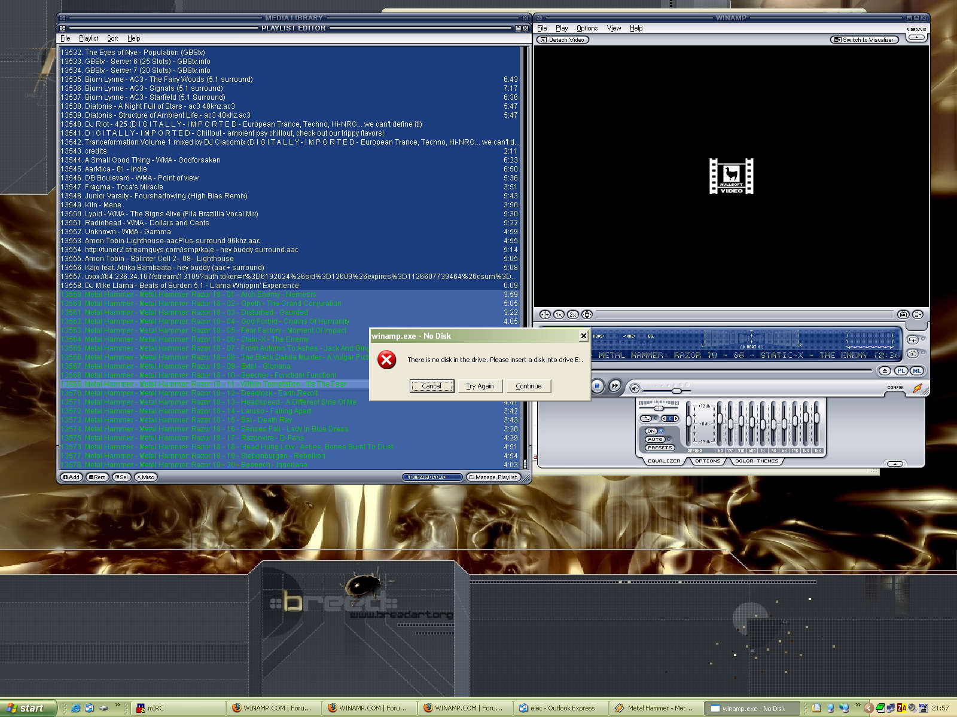Select playlist entry 13547 Fragma - Toca's Miracle
957x717 pixels.
click(289, 187)
